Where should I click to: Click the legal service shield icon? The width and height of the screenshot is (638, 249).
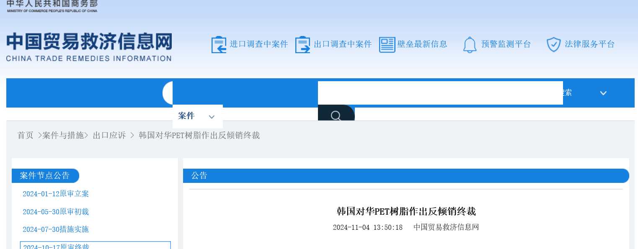point(554,45)
